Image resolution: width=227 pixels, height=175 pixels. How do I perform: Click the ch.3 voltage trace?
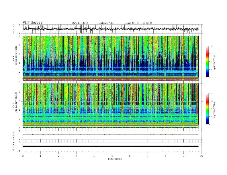pyautogui.click(x=110, y=135)
